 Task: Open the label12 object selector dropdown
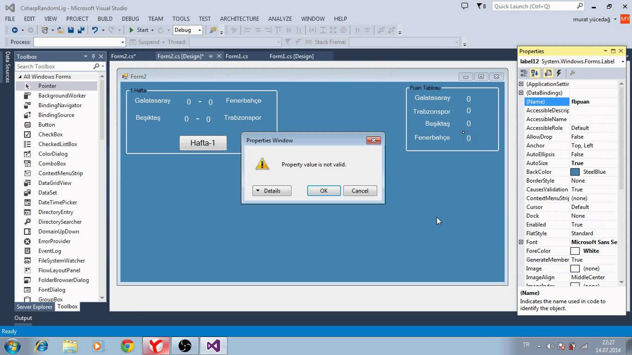click(x=622, y=61)
